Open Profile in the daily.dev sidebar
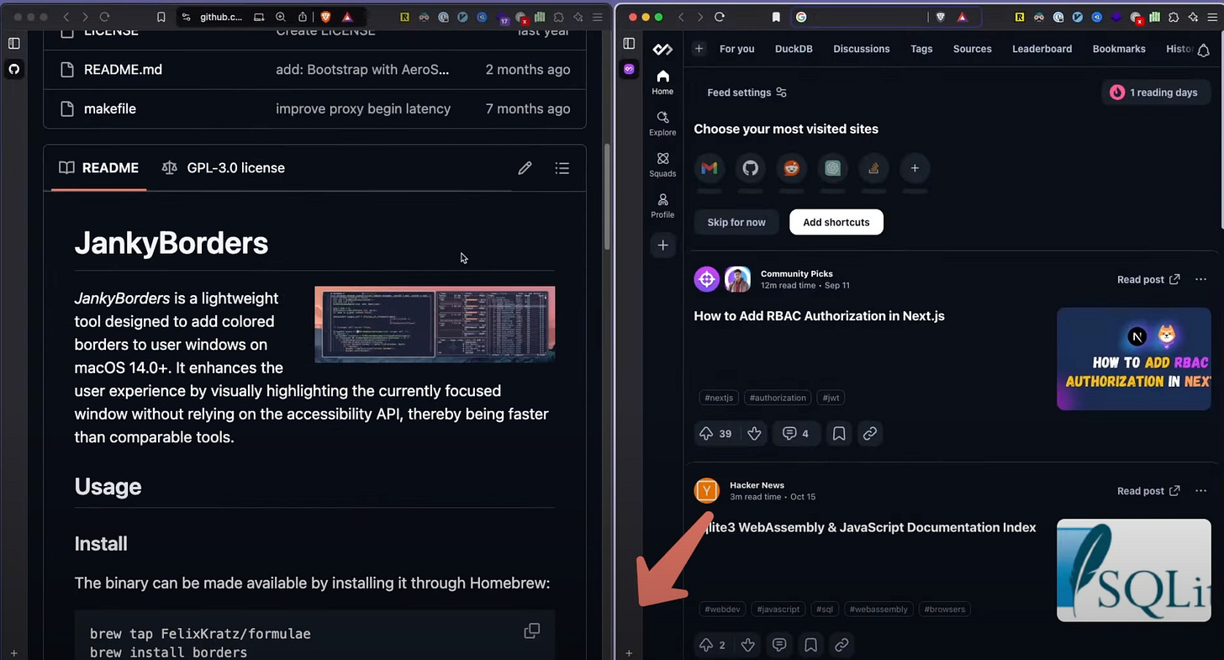 coord(662,205)
